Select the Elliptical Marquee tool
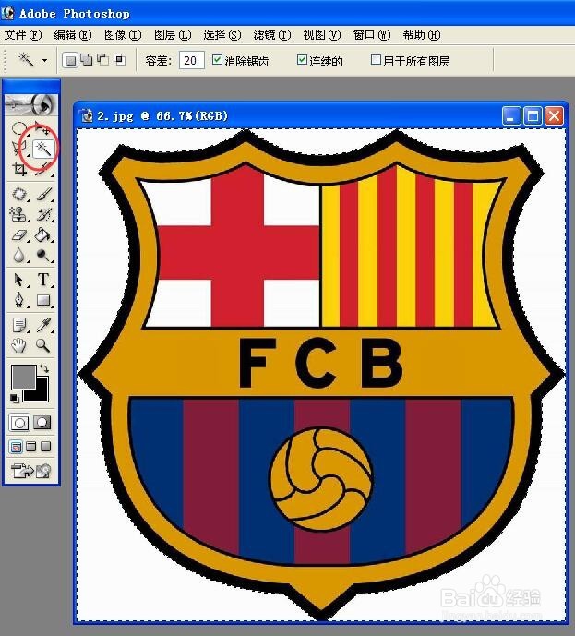Image resolution: width=575 pixels, height=636 pixels. [x=18, y=128]
